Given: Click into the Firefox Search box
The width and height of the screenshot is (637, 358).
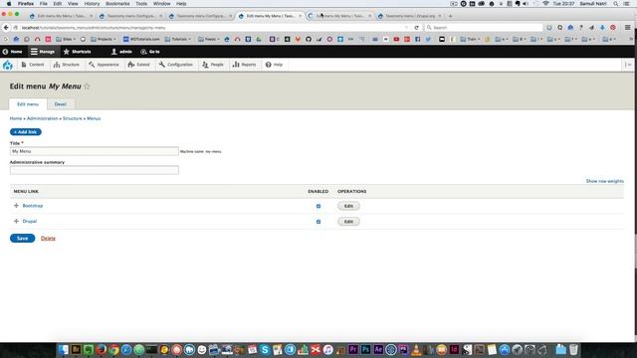Looking at the screenshot, I should coord(484,28).
